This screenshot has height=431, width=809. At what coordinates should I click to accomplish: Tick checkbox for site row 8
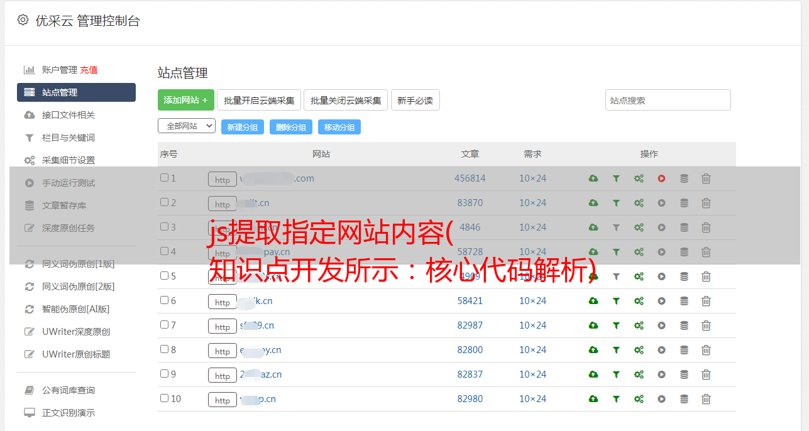(164, 349)
